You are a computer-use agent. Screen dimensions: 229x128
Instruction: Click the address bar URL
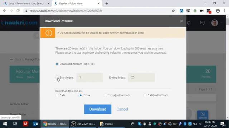coord(66,11)
